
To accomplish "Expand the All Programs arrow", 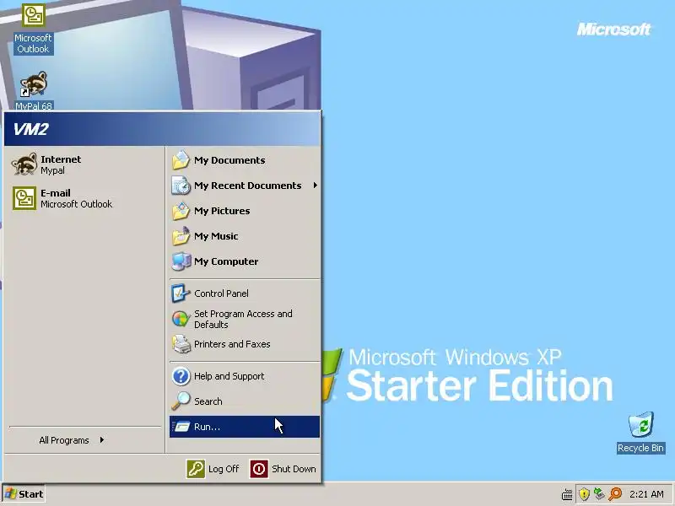I will point(101,439).
